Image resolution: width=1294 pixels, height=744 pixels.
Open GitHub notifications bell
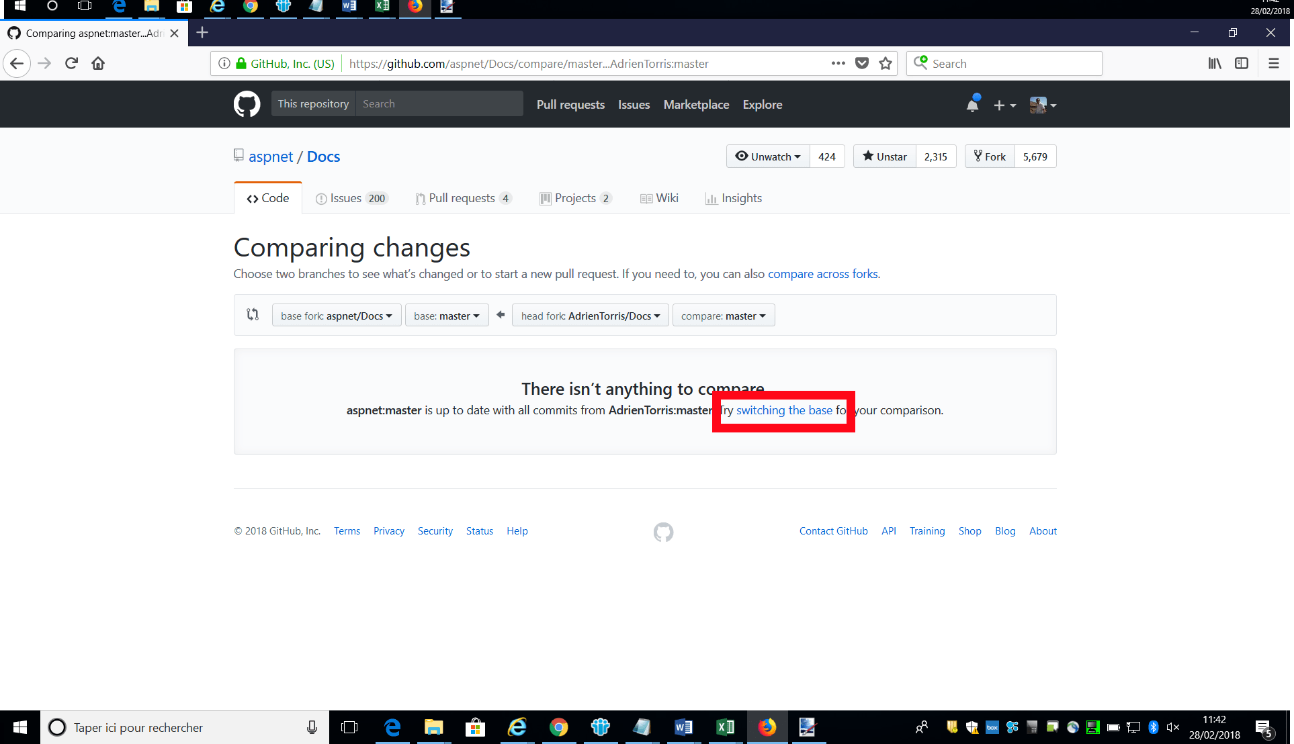972,104
